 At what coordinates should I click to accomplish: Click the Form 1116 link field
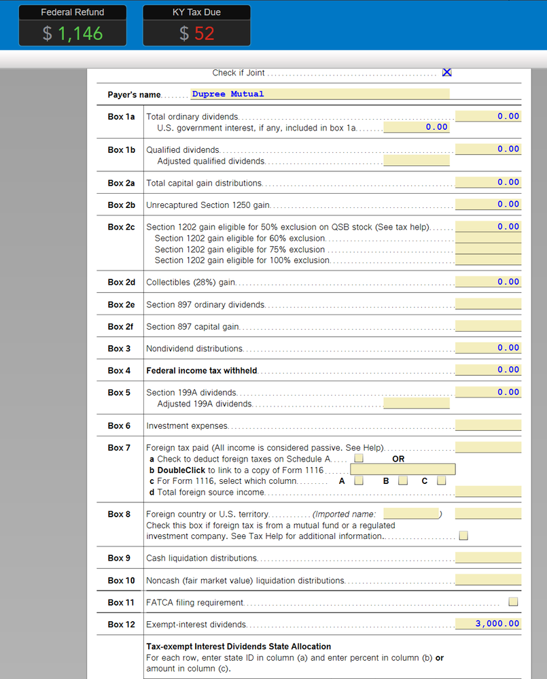click(x=402, y=470)
